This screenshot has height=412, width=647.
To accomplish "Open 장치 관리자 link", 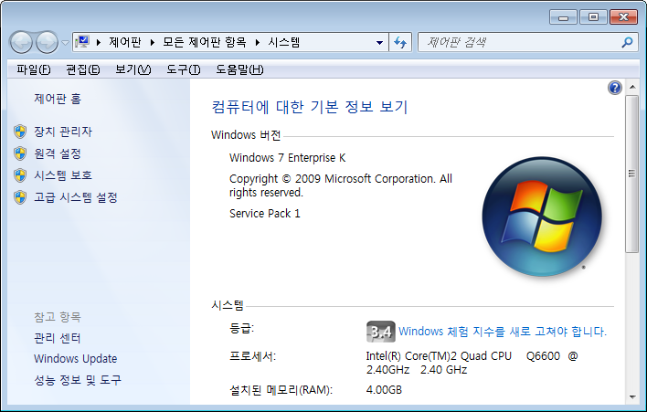I will pos(63,132).
